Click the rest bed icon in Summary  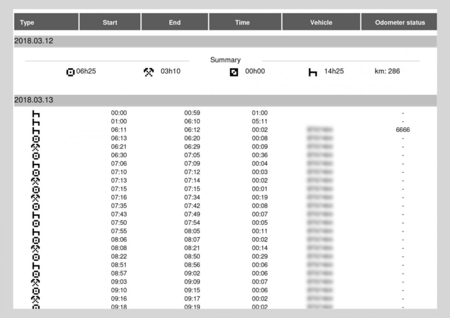tap(312, 72)
